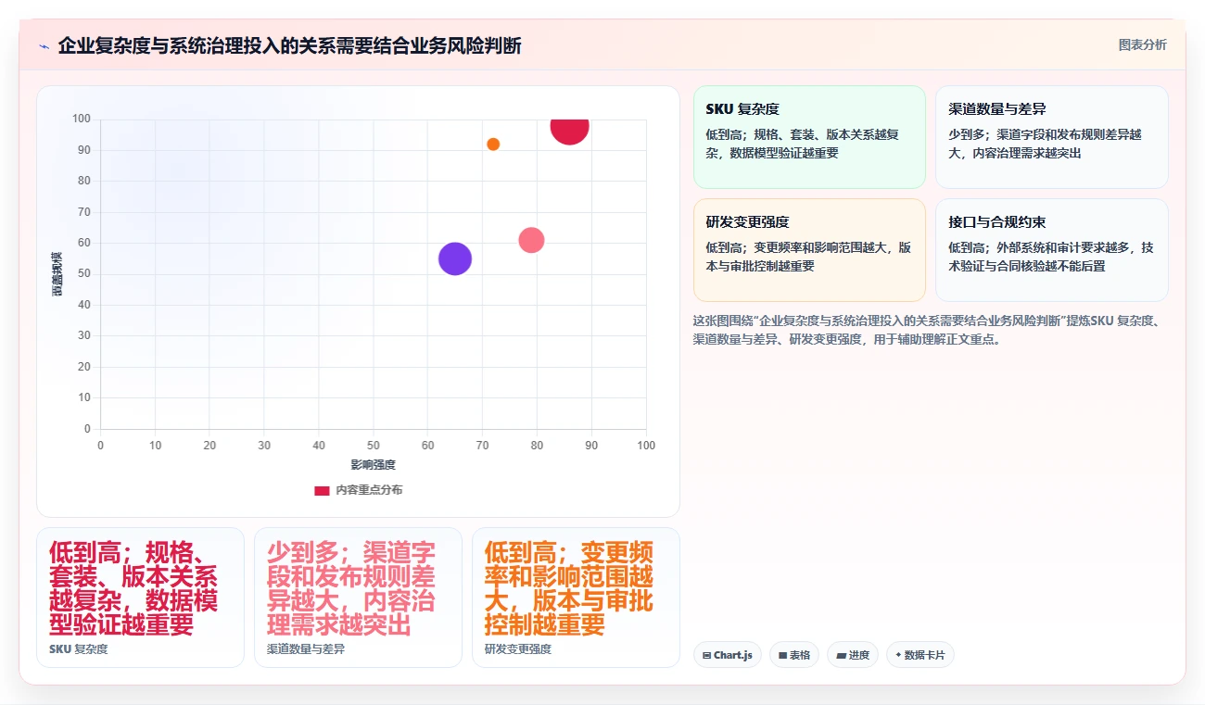Image resolution: width=1205 pixels, height=705 pixels.
Task: Click the Chart.js tag chip
Action: (728, 655)
